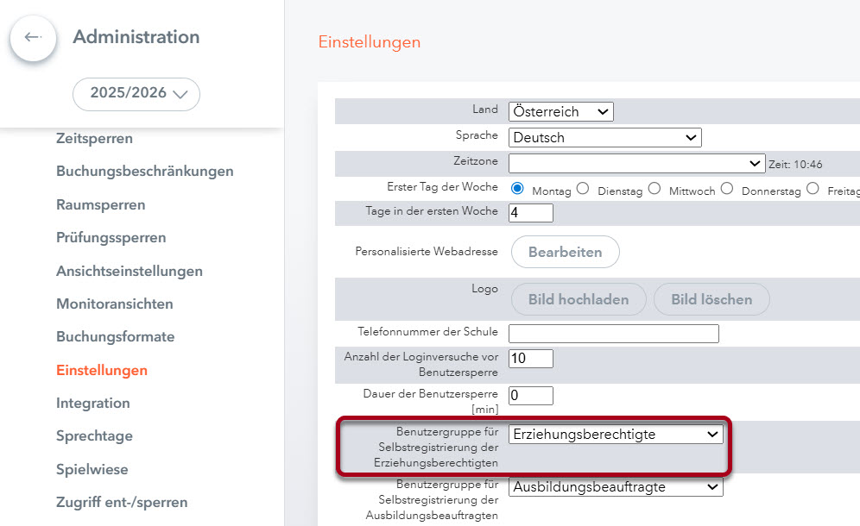Upload a logo via Bild hochladen

(x=577, y=299)
